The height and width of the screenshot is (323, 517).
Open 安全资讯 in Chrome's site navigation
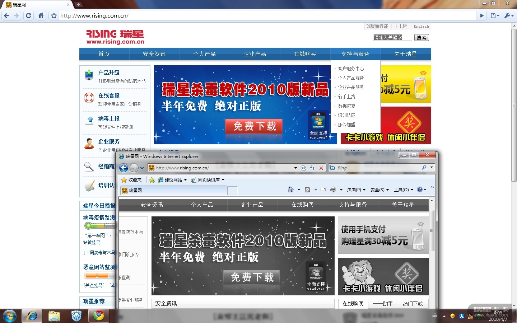pyautogui.click(x=154, y=54)
